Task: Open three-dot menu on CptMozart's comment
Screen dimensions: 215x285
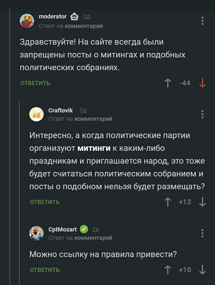Action: [202, 233]
